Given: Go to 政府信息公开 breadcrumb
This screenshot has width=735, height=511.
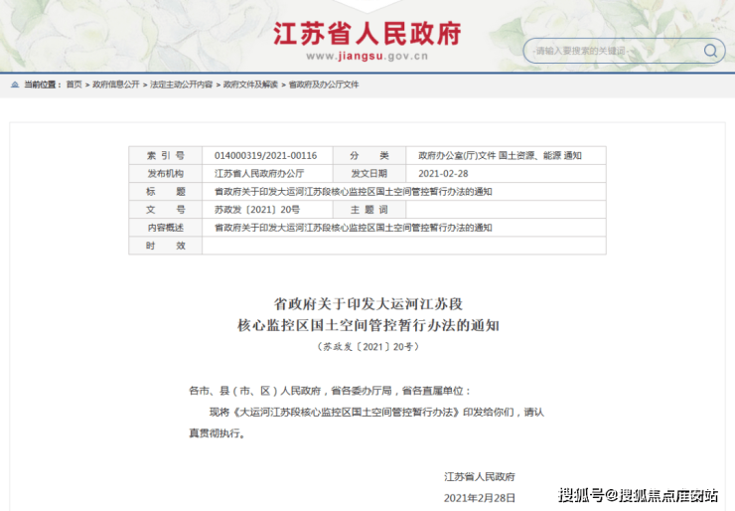Looking at the screenshot, I should [116, 85].
